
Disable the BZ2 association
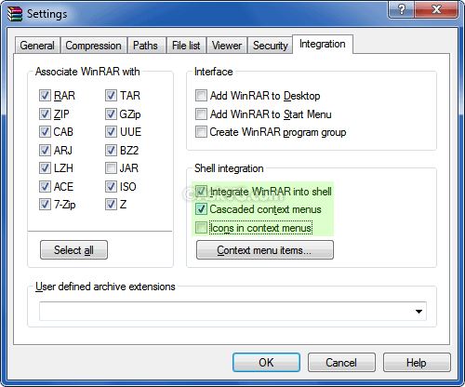click(x=111, y=151)
